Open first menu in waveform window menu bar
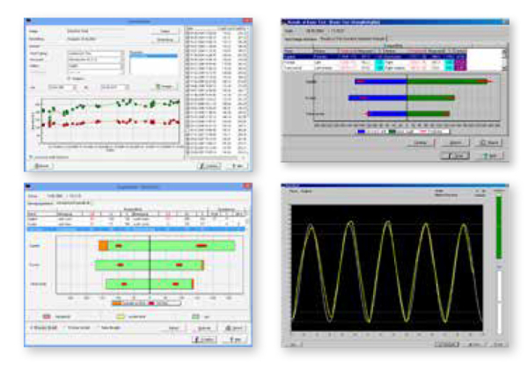Screen dimensions: 528x370 (x=294, y=191)
